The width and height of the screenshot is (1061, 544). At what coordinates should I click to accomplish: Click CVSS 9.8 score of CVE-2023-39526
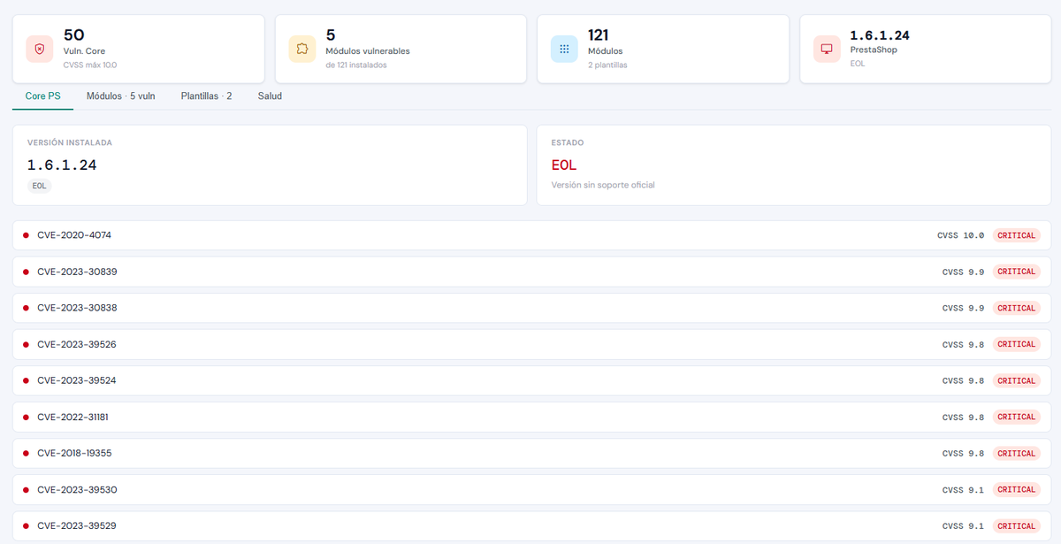(x=963, y=344)
